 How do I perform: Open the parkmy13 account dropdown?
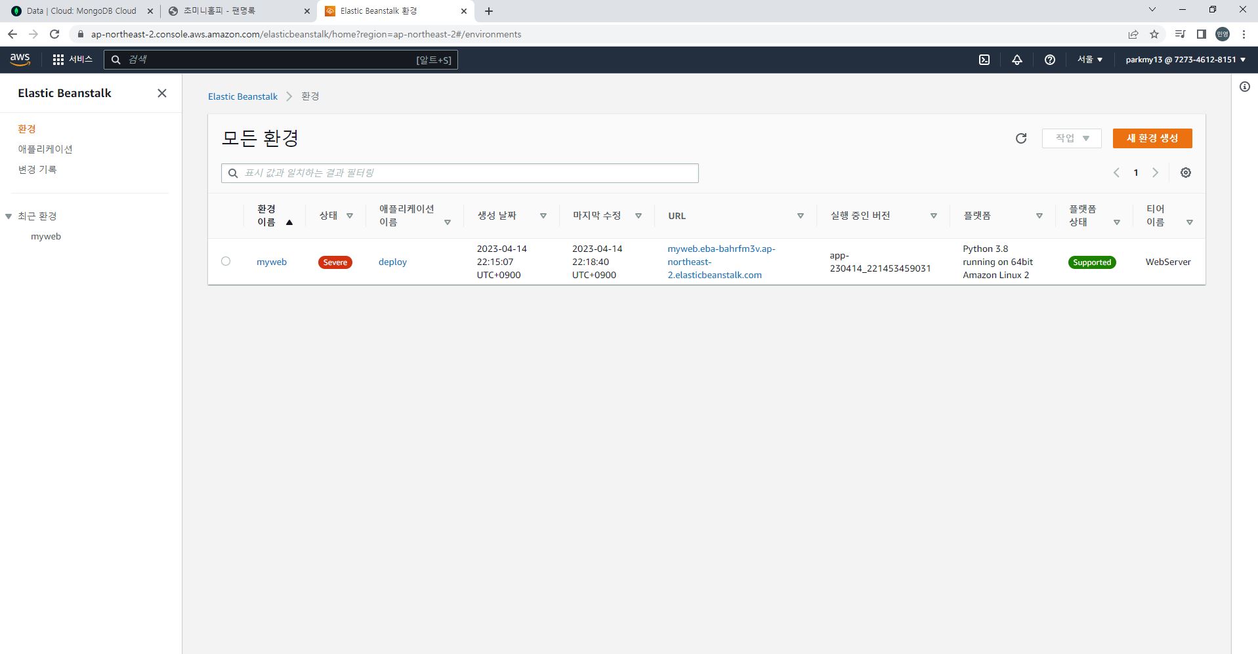pos(1185,60)
